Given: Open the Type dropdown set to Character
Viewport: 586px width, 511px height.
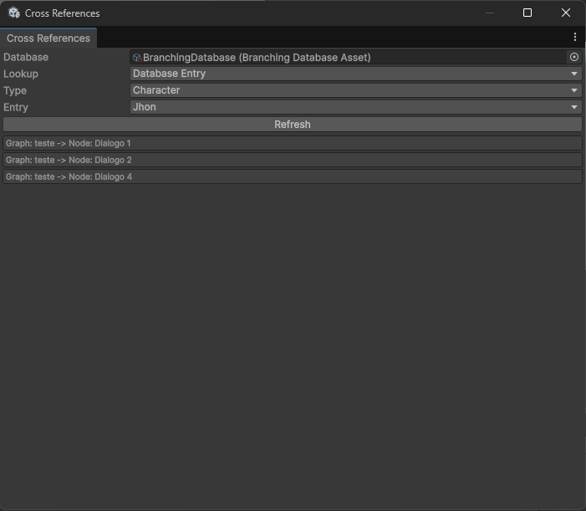Looking at the screenshot, I should pos(356,90).
